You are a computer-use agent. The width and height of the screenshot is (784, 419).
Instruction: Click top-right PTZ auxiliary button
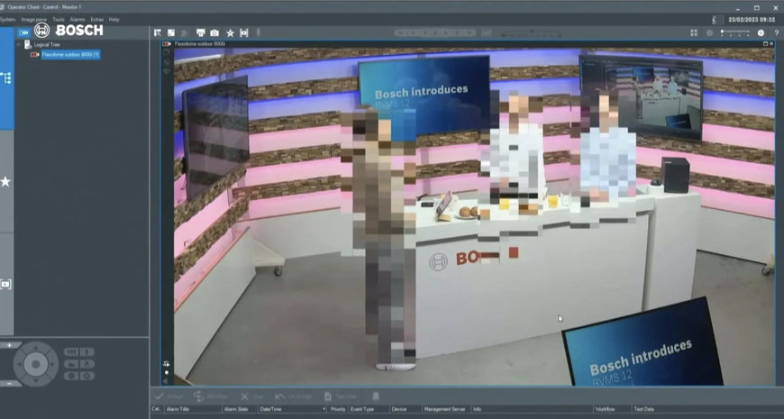[x=87, y=352]
